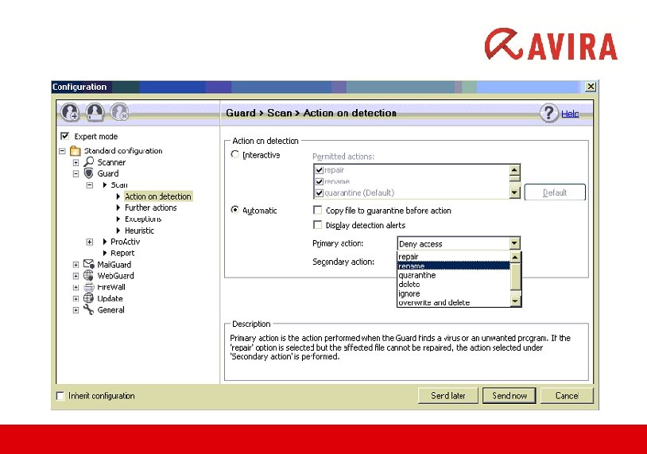
Task: Collapse the Scan tree node
Action: (90, 185)
